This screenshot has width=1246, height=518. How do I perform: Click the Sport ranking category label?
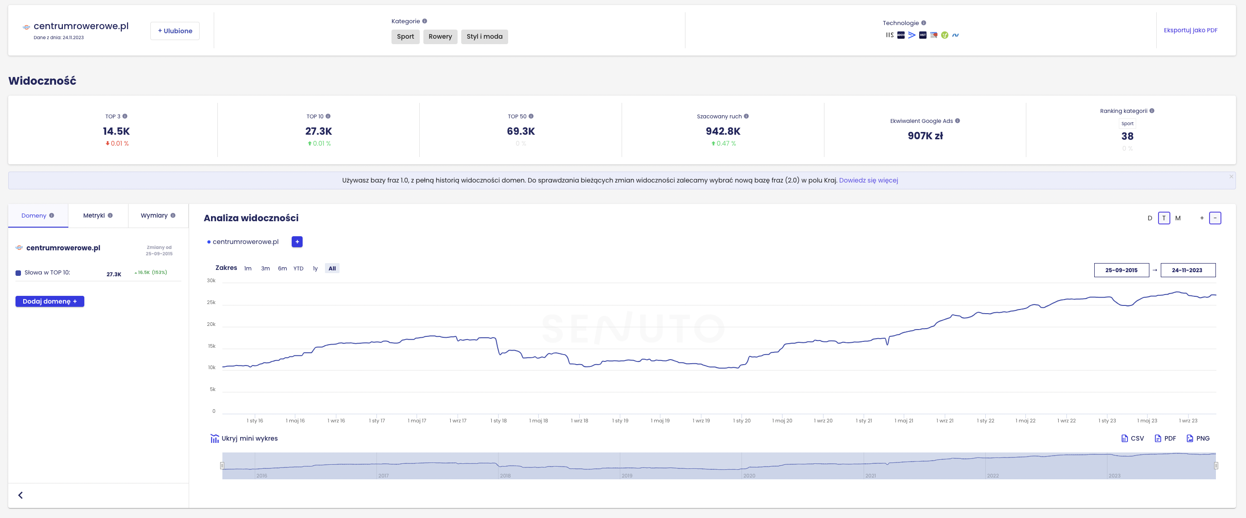click(1127, 124)
